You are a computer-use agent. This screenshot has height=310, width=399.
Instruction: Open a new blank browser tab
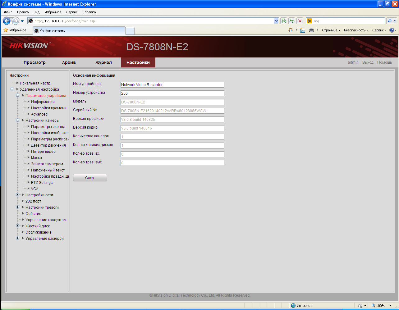tap(130, 31)
